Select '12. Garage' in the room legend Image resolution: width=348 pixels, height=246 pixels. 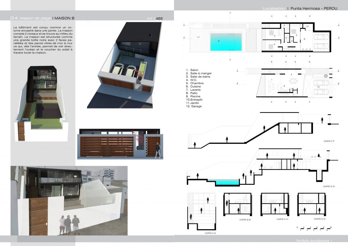(194, 106)
